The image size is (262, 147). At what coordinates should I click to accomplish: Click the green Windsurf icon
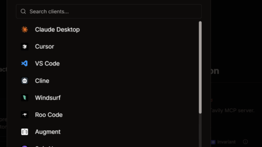(x=25, y=98)
